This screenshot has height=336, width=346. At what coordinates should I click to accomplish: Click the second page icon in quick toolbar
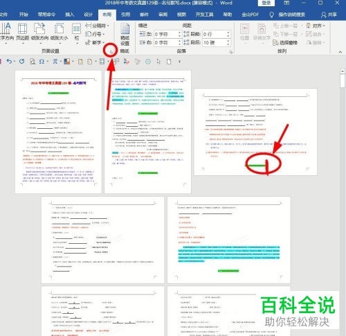pyautogui.click(x=89, y=62)
